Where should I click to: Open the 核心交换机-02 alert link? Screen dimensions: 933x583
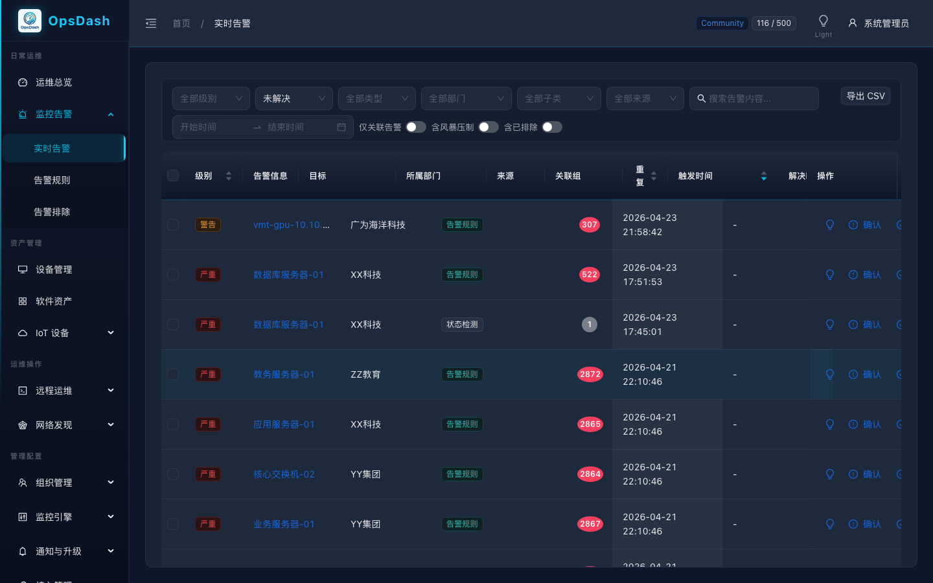coord(284,474)
